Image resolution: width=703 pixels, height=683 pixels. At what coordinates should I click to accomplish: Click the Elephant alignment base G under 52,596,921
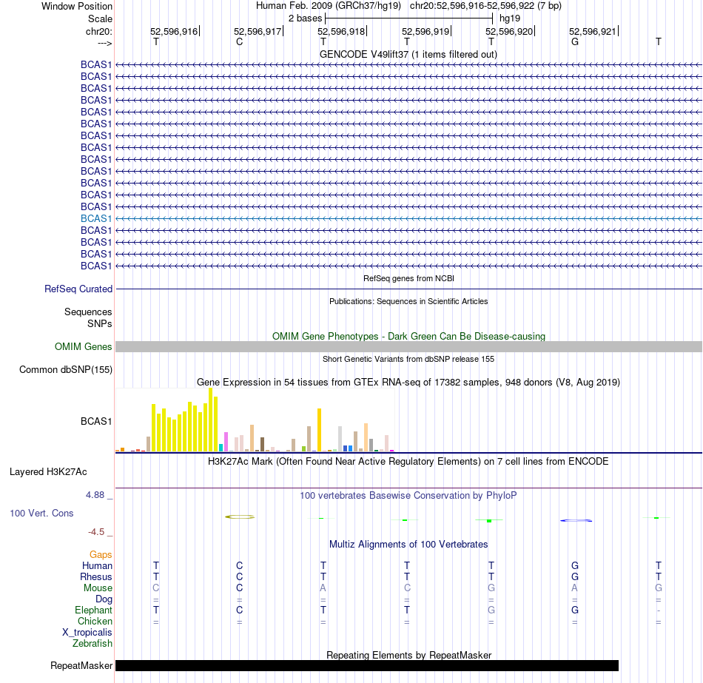[575, 610]
